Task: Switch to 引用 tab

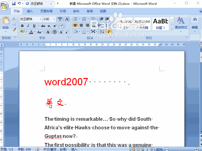Action: pos(63,11)
